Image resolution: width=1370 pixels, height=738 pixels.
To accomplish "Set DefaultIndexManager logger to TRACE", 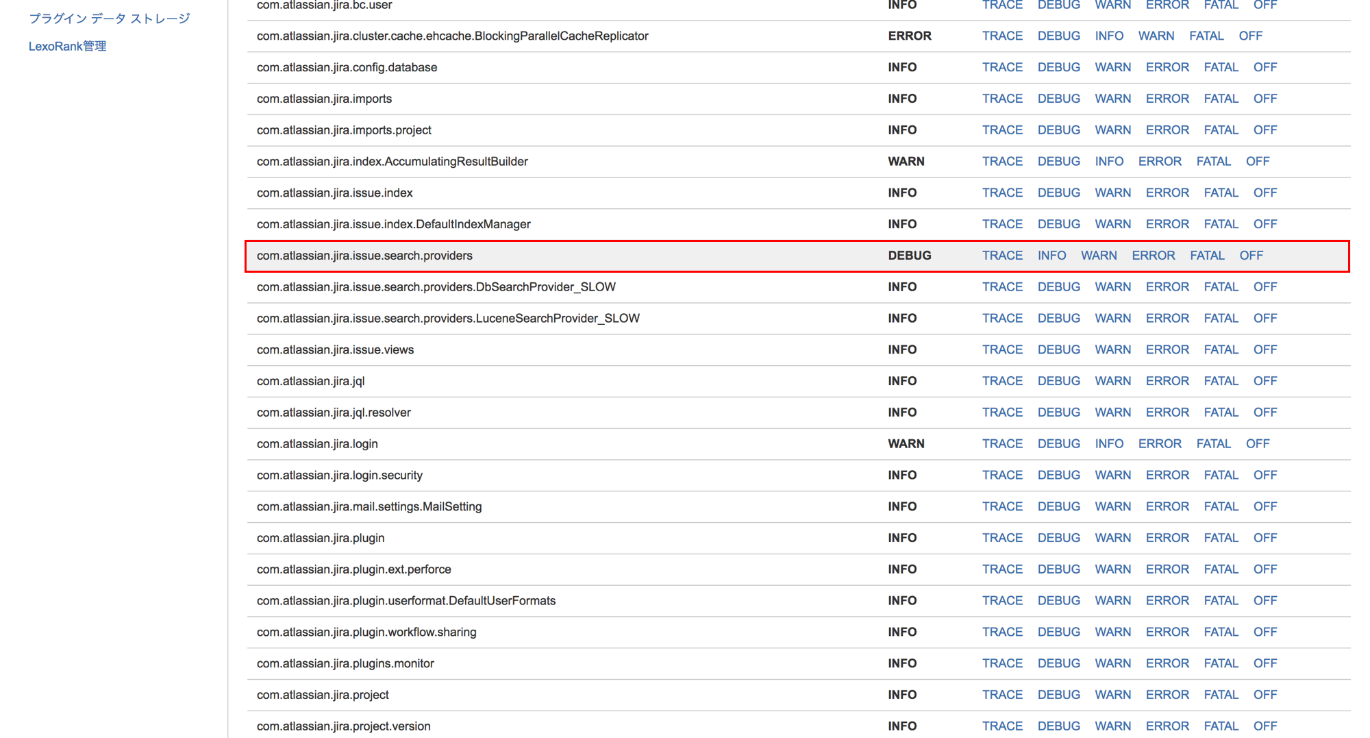I will click(x=1002, y=224).
